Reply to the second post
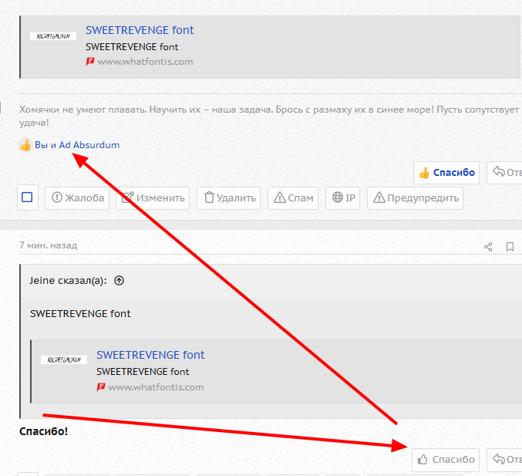Screen dimensions: 522x476 505,460
